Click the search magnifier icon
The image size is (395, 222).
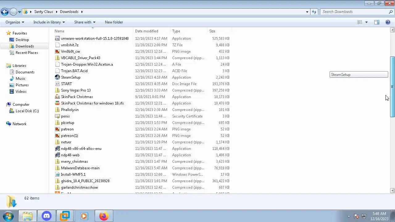click(x=391, y=12)
